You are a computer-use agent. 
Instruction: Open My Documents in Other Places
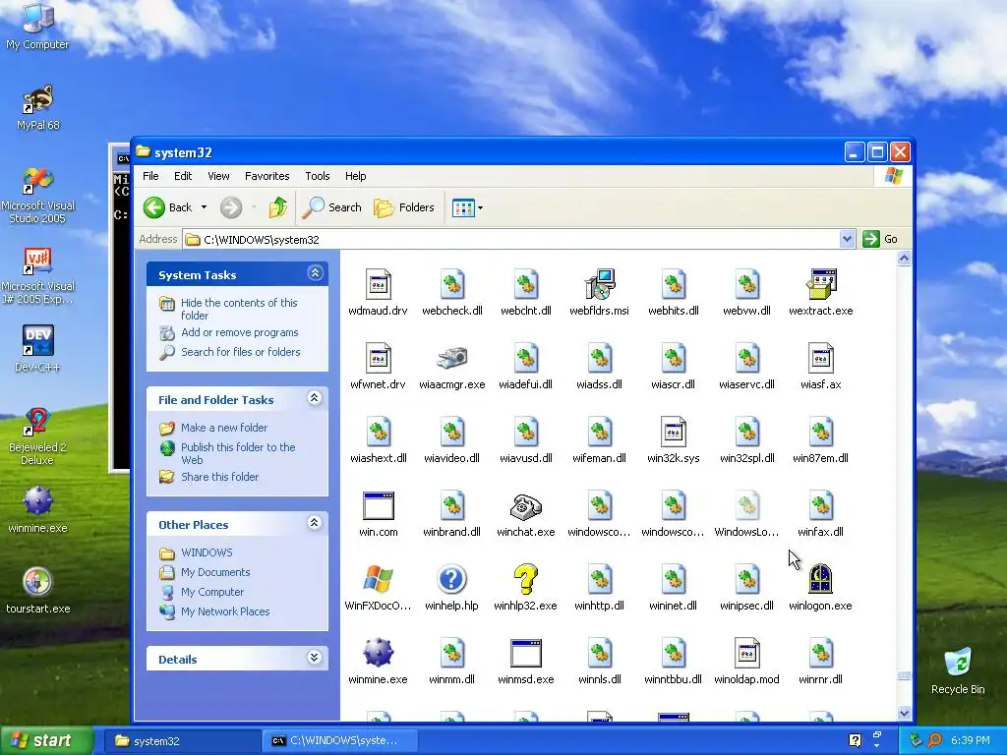(215, 572)
